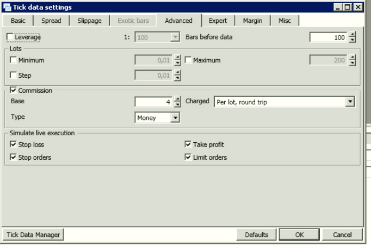Open the Charged dropdown list
The width and height of the screenshot is (371, 246).
point(350,102)
